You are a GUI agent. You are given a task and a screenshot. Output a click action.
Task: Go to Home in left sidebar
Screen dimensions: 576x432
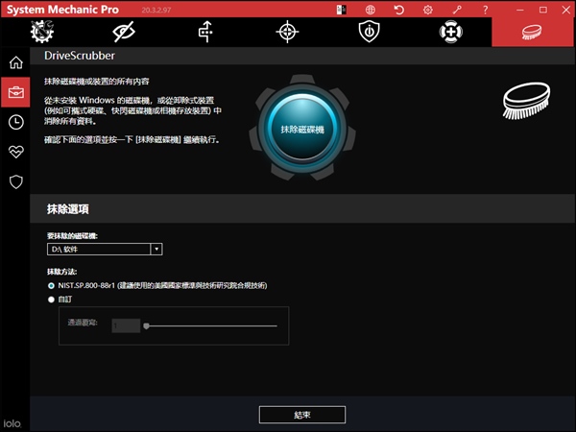coord(15,62)
